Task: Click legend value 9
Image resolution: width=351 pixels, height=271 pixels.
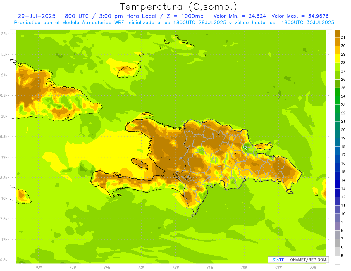Action: tap(342, 222)
